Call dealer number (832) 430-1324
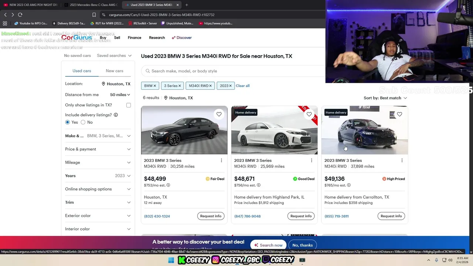This screenshot has width=473, height=266. [x=157, y=216]
